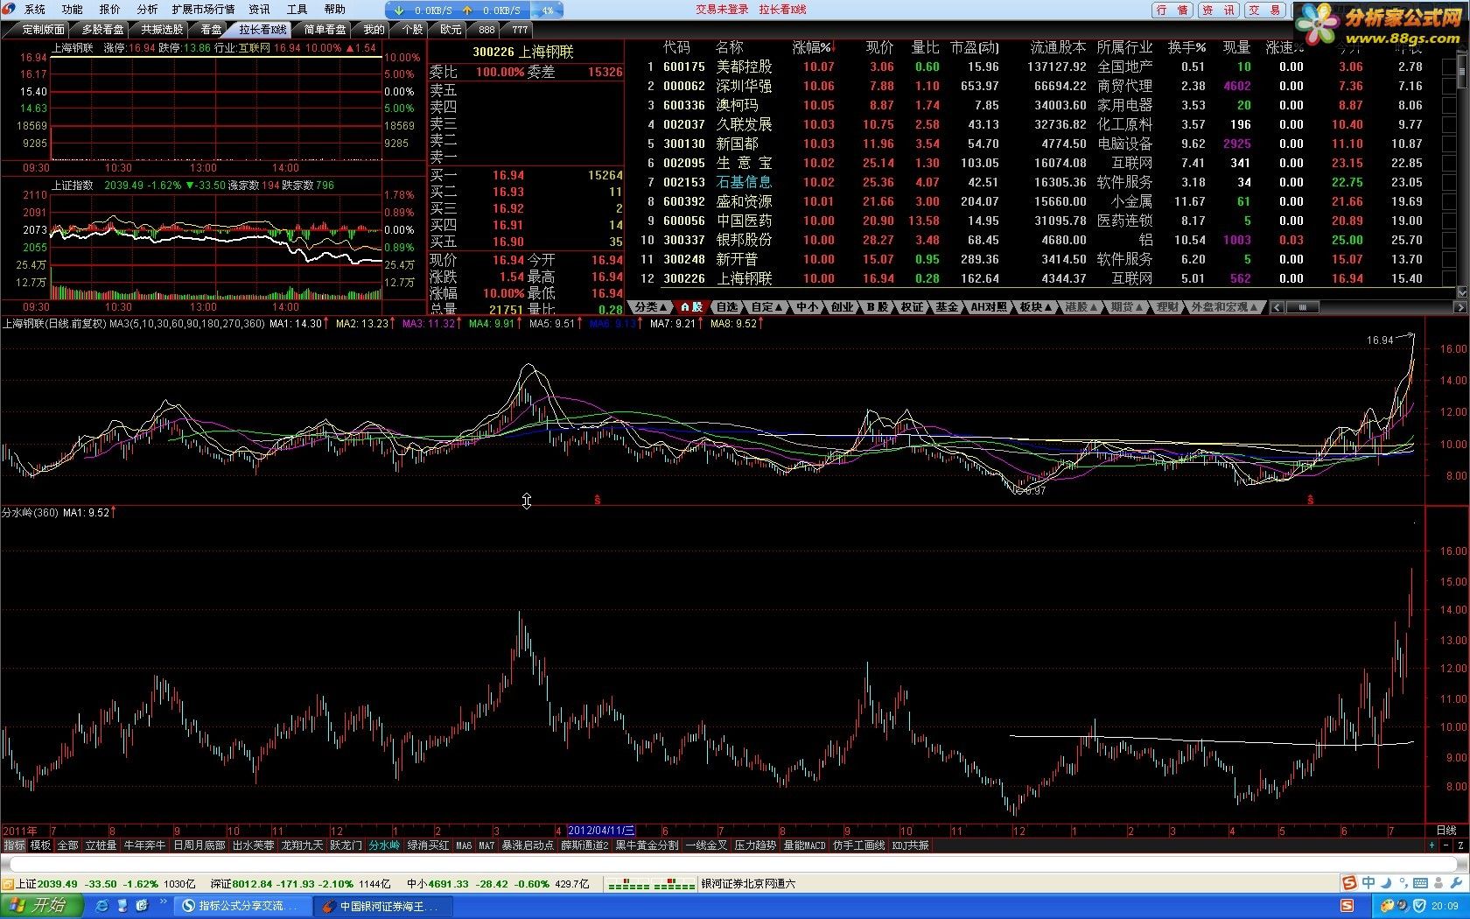
Task: Click the 交易未登录 link
Action: pyautogui.click(x=722, y=10)
